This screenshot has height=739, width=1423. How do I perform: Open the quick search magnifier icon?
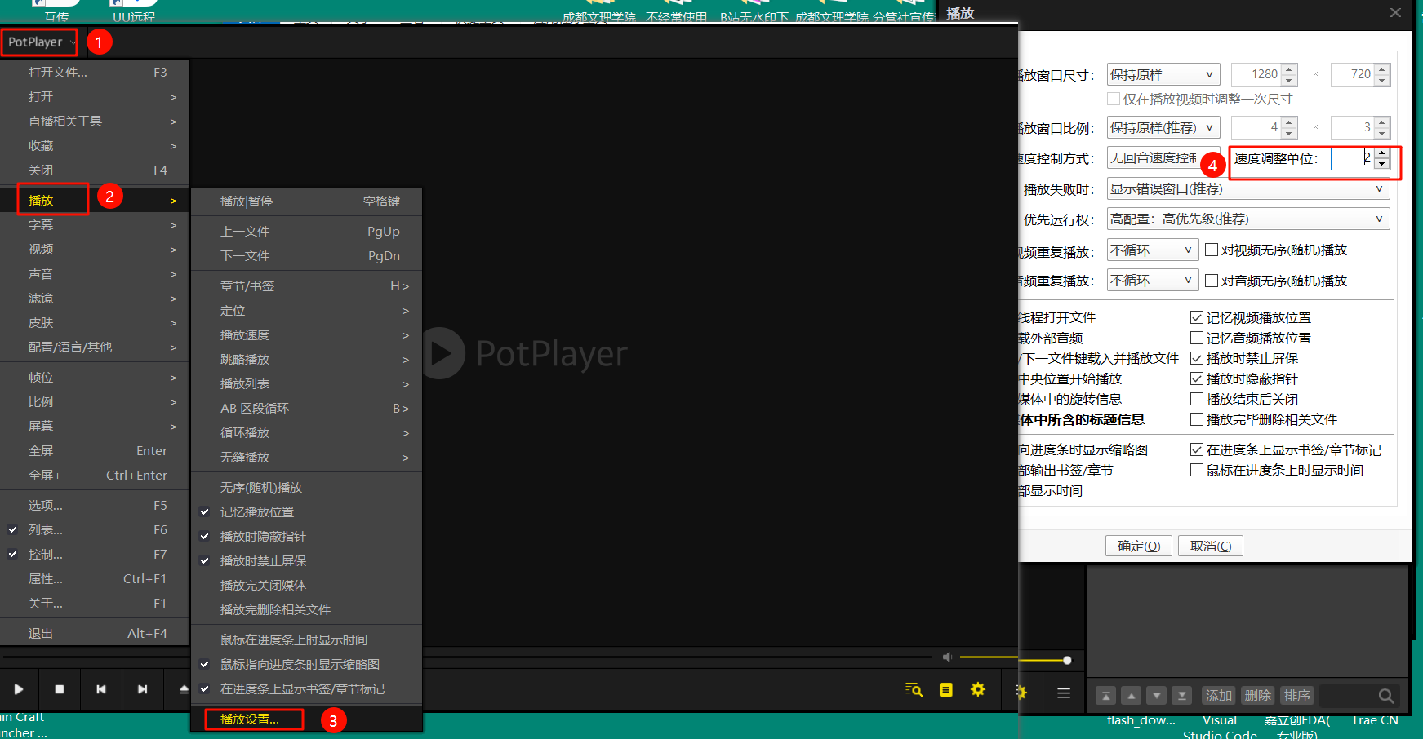coord(914,689)
